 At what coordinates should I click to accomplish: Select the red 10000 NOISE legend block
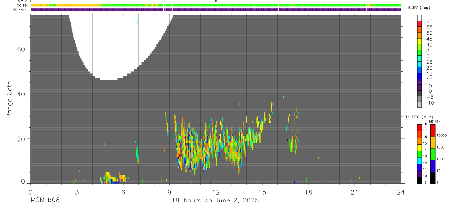coord(433,131)
